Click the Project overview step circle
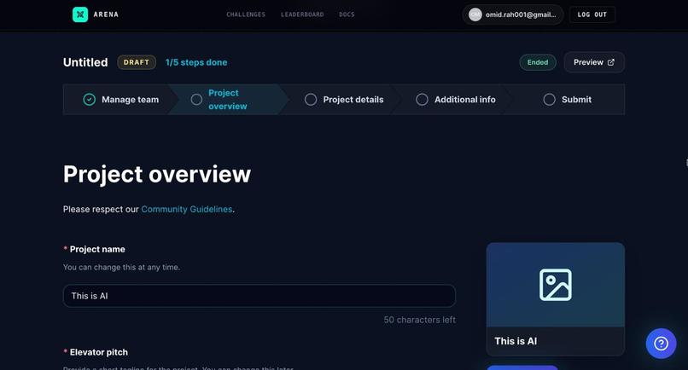Image resolution: width=688 pixels, height=370 pixels. tap(196, 100)
